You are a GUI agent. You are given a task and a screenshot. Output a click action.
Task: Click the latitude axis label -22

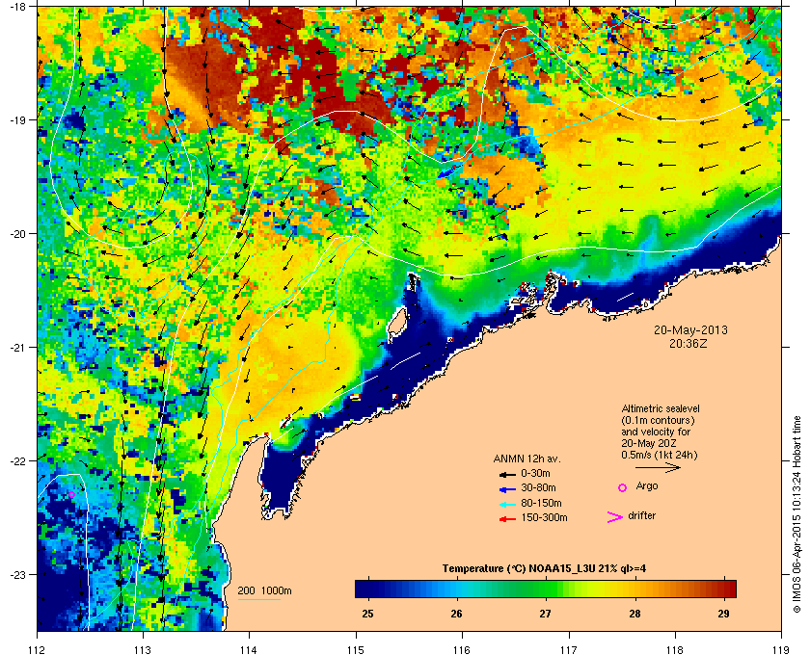pyautogui.click(x=17, y=460)
